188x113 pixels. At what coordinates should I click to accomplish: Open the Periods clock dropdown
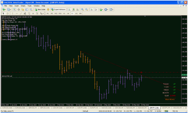(x=106, y=9)
